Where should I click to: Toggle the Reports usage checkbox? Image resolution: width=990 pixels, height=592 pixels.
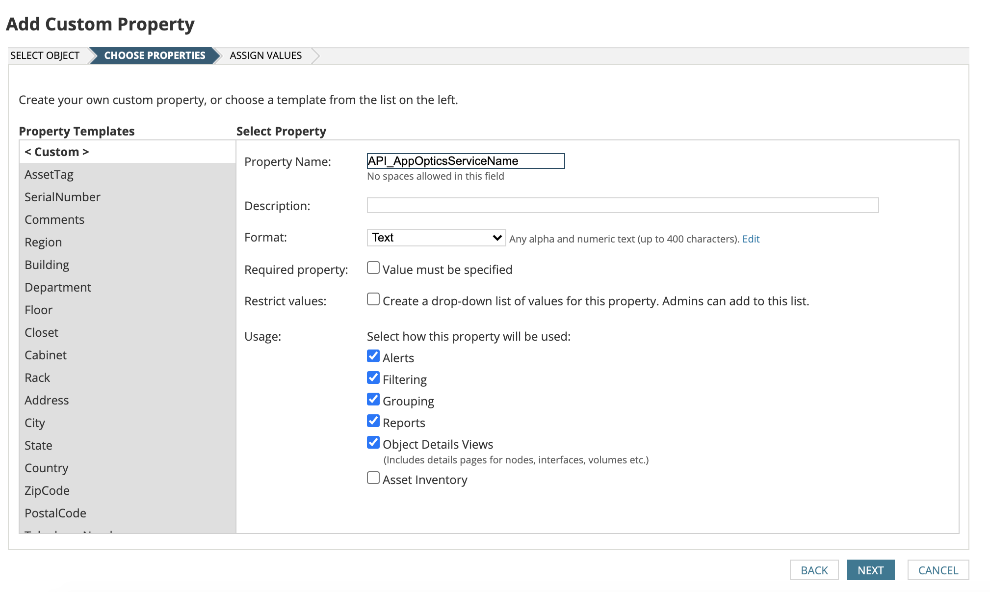pyautogui.click(x=373, y=421)
